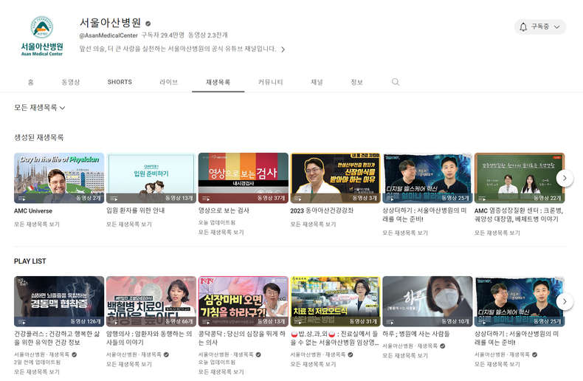Click verified badge under 콩닥콩닥 playlist
Viewport: 583px width, 381px height.
click(x=258, y=354)
